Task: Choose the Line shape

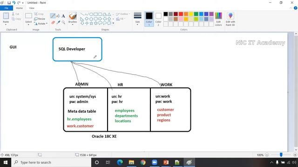Action: click(x=82, y=14)
